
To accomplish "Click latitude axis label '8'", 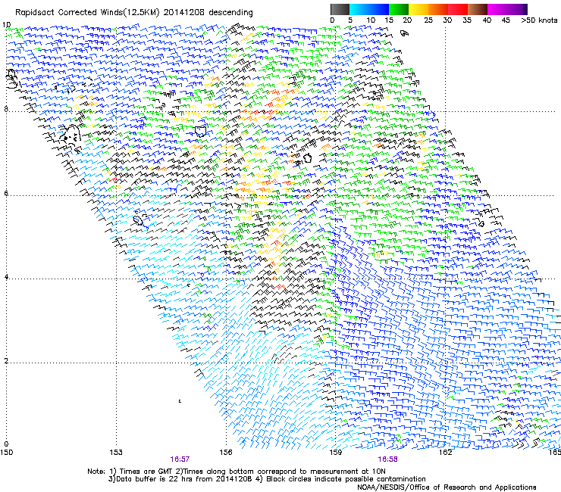I will point(6,109).
